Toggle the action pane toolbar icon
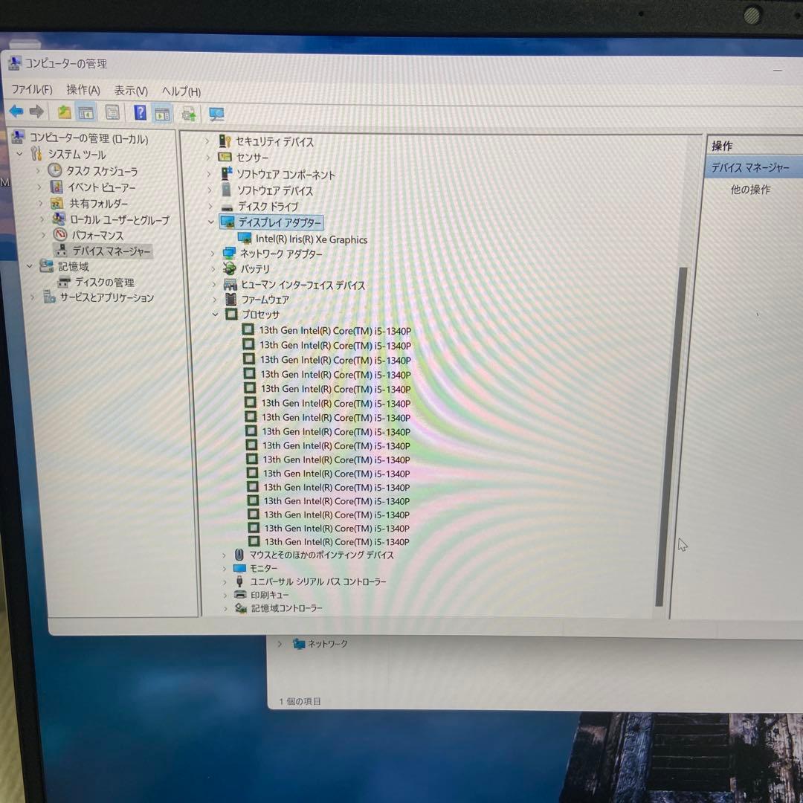 [162, 112]
